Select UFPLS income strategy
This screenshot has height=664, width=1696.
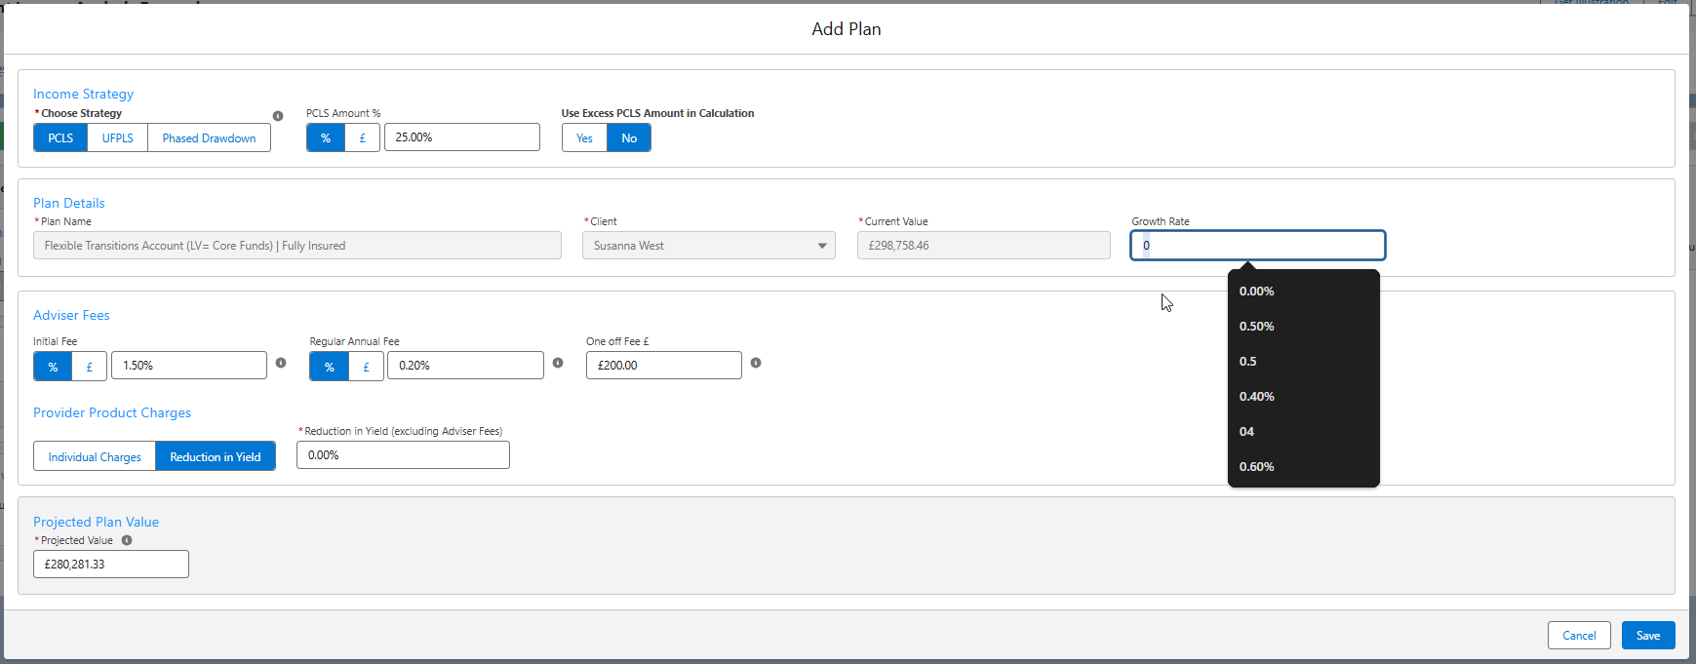[117, 138]
